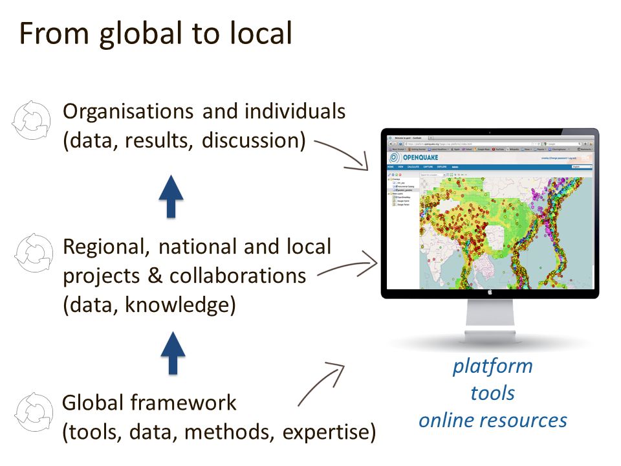
Task: Click the '(data, results, discussion)' text
Action: click(184, 140)
